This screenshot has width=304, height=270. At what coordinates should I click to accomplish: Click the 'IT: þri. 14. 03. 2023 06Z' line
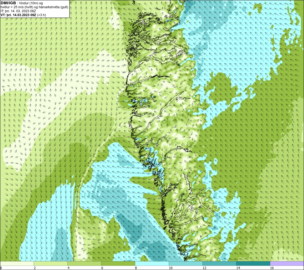(18, 11)
